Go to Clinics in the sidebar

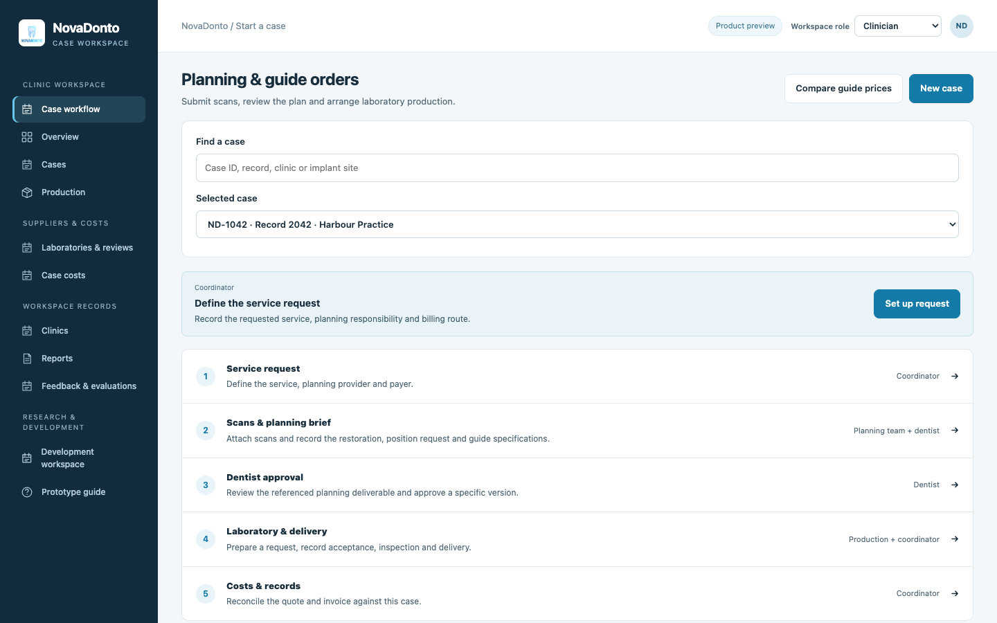(x=79, y=331)
